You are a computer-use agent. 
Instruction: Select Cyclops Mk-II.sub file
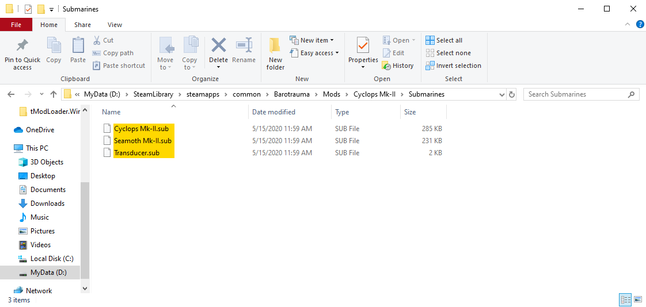[x=142, y=129]
